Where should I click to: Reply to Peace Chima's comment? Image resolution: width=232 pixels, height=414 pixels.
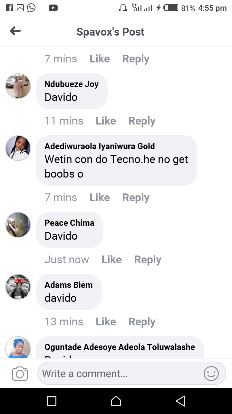click(148, 259)
